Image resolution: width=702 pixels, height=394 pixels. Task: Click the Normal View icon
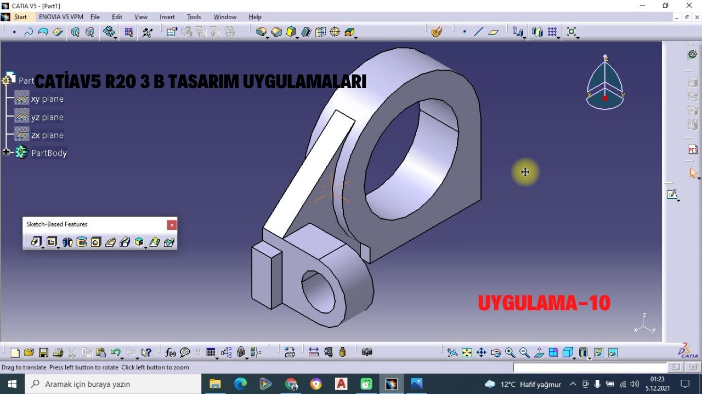[x=539, y=352]
